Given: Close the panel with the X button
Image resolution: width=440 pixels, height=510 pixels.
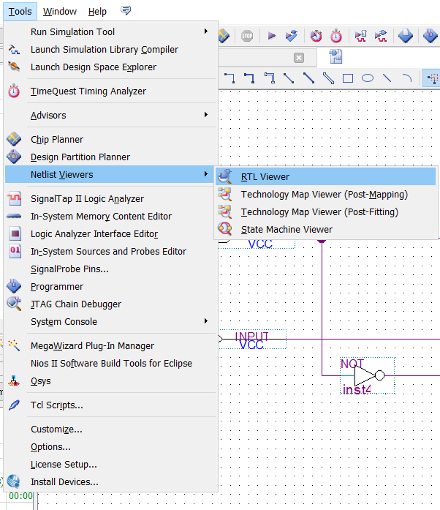Looking at the screenshot, I should coord(299,58).
